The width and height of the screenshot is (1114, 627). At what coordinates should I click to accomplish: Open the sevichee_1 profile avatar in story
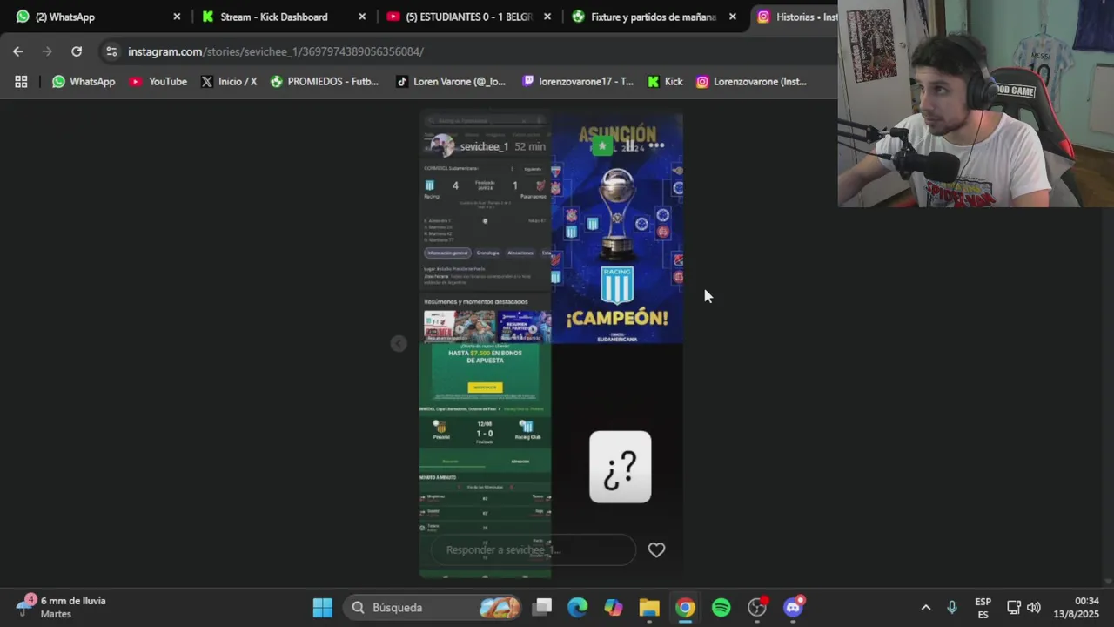(x=442, y=146)
